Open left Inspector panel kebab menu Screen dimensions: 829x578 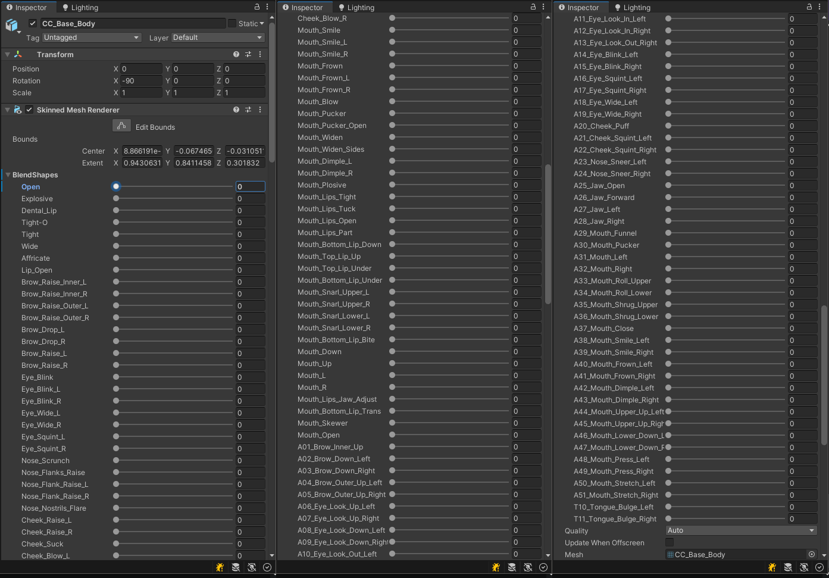(267, 7)
